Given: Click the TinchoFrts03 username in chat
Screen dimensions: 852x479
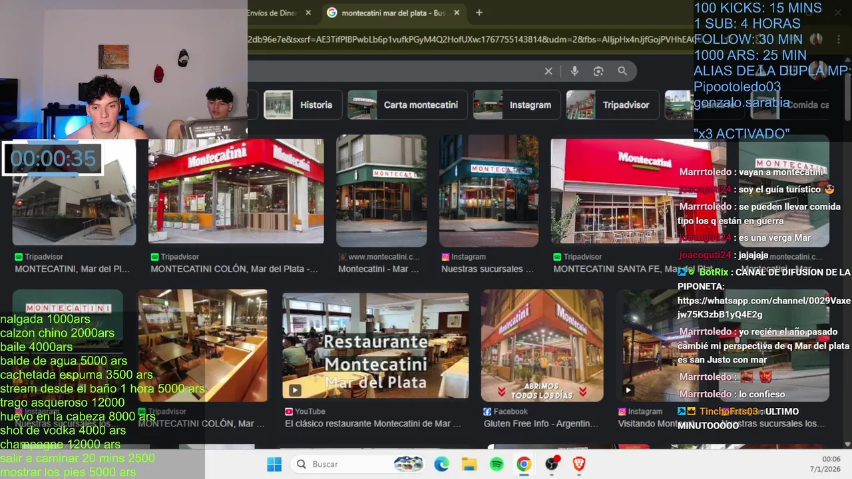Looking at the screenshot, I should point(728,411).
